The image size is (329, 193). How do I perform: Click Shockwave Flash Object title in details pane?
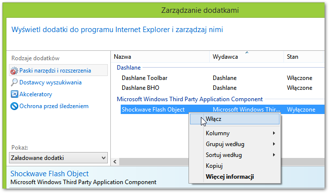coord(49,174)
